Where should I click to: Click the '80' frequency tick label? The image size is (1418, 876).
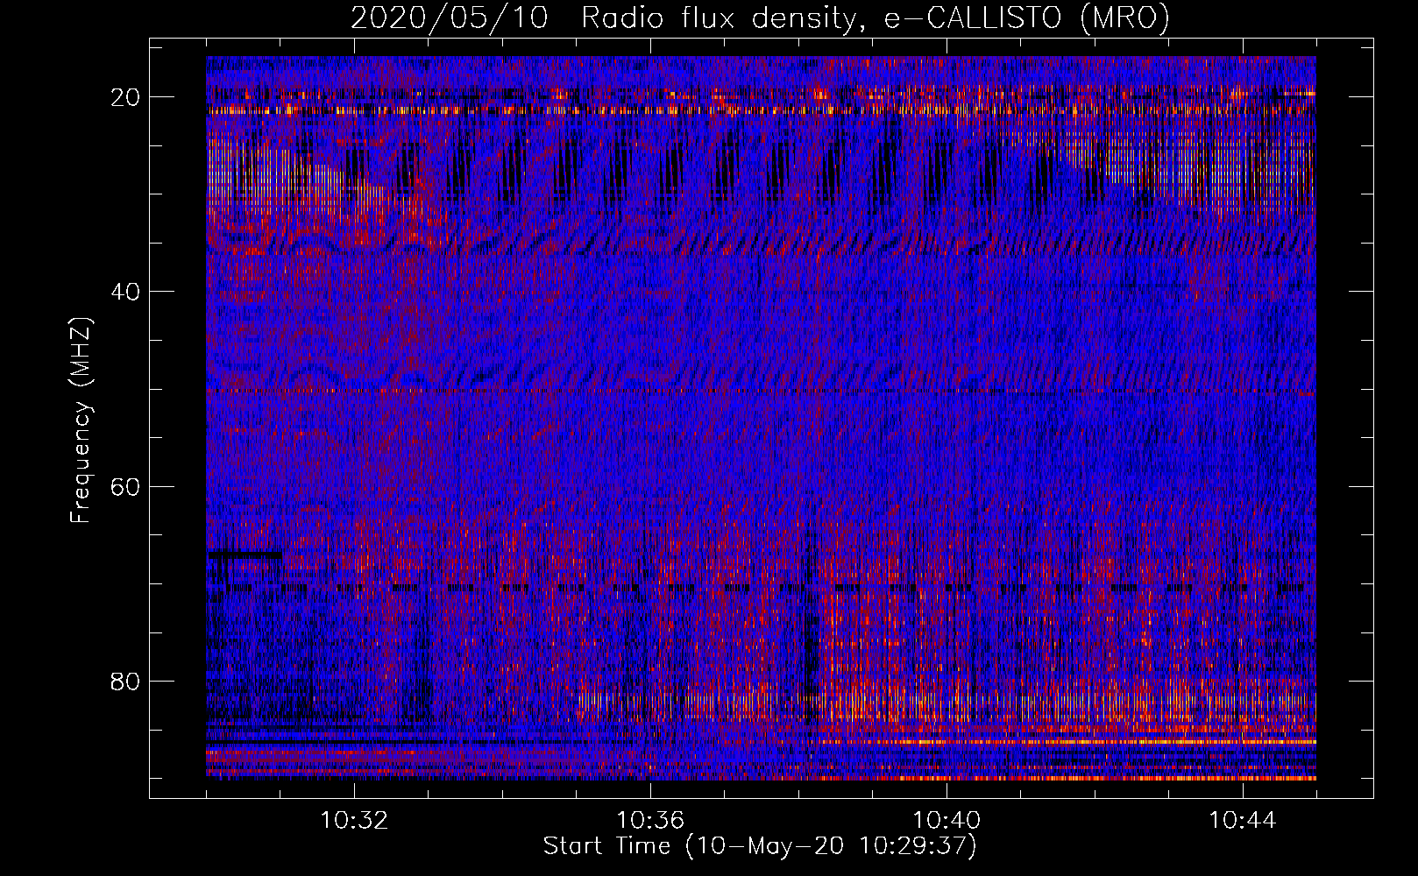[x=125, y=681]
